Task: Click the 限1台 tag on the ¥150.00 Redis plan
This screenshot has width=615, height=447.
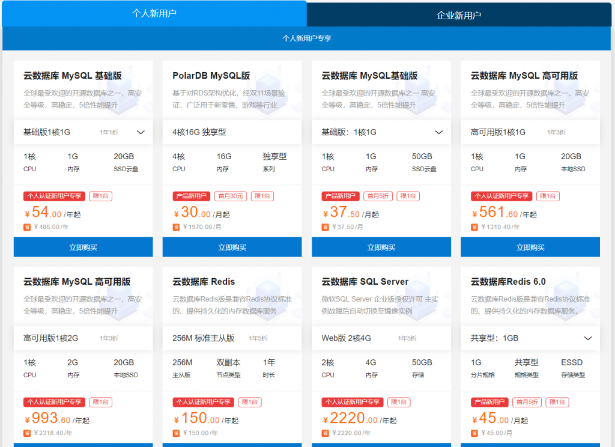Action: point(250,402)
